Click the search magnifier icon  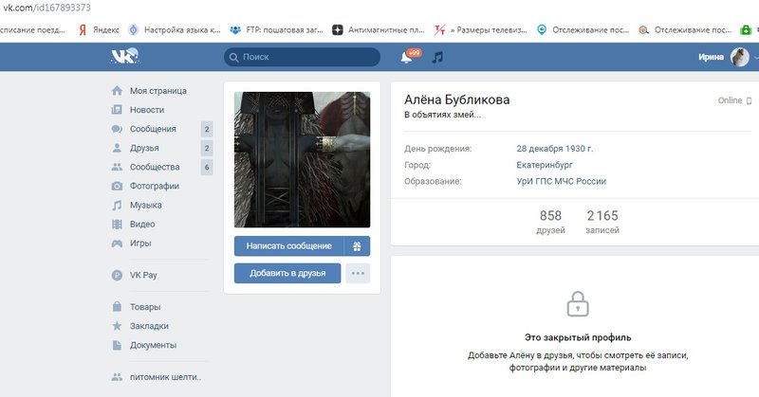pyautogui.click(x=233, y=58)
